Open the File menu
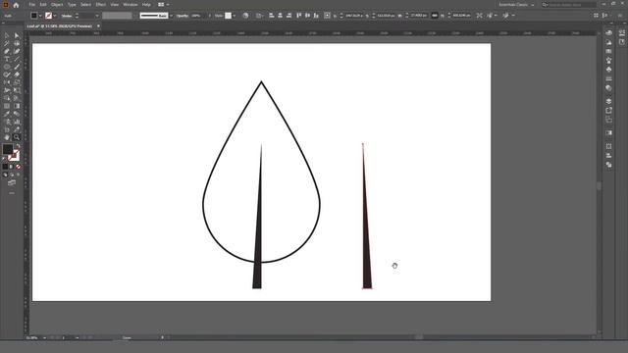Viewport: 628px width, 353px height. pyautogui.click(x=31, y=5)
